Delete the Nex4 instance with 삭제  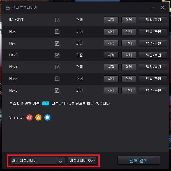point(129,67)
